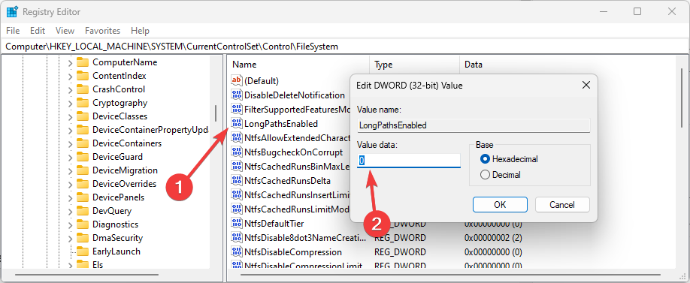Image resolution: width=690 pixels, height=283 pixels.
Task: Select the Decimal base option
Action: point(486,174)
